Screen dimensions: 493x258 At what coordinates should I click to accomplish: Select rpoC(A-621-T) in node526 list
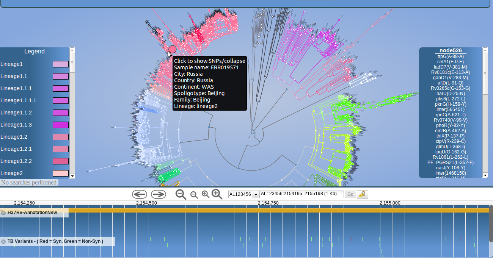tap(451, 115)
